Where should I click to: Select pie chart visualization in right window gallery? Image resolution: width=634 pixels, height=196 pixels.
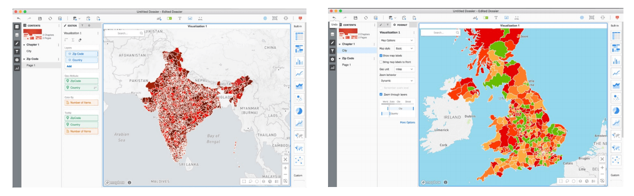click(616, 110)
